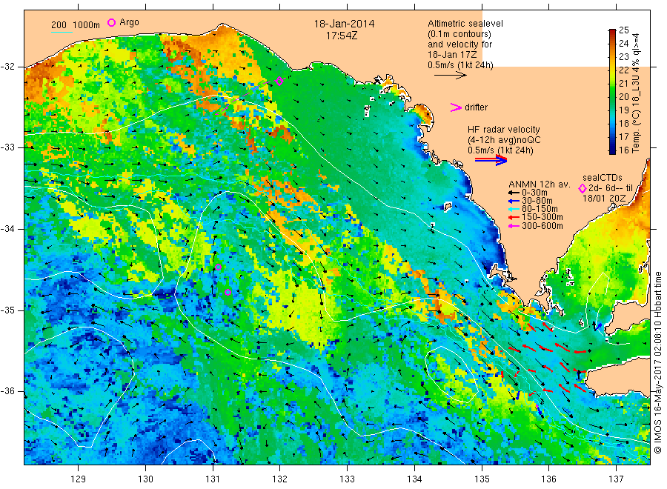Viewport: 667px width, 489px height.
Task: Click the 132 longitude axis label
Action: click(x=280, y=479)
